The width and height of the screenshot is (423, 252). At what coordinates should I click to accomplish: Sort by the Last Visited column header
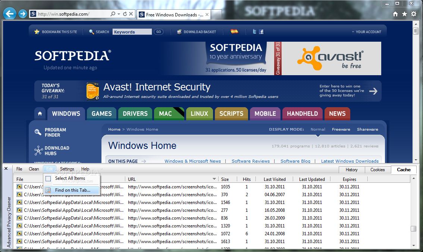tap(275, 179)
